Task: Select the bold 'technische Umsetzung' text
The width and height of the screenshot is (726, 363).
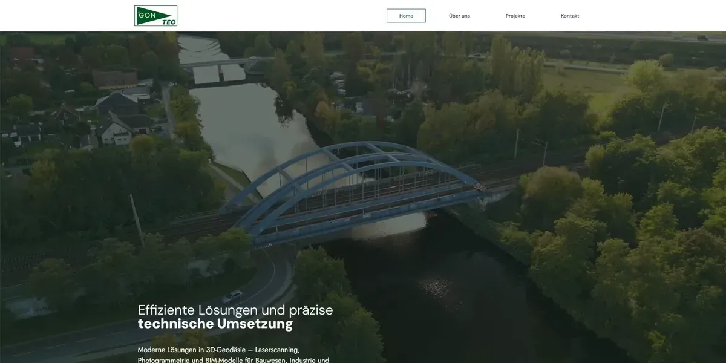Action: [215, 324]
